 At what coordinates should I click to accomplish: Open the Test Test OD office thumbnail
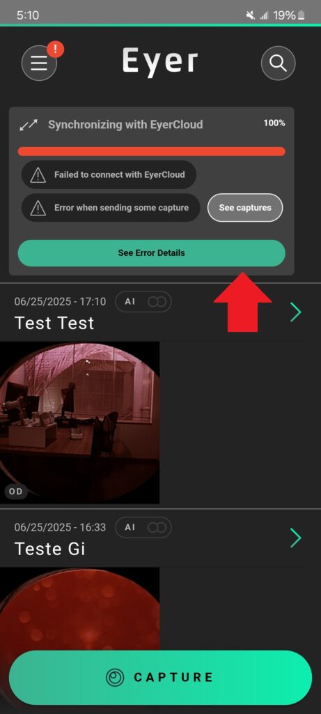(x=79, y=423)
